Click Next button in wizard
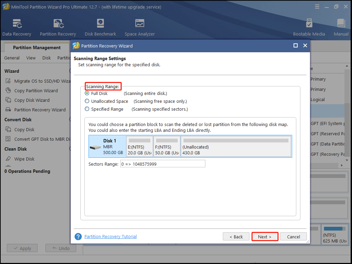 265,237
